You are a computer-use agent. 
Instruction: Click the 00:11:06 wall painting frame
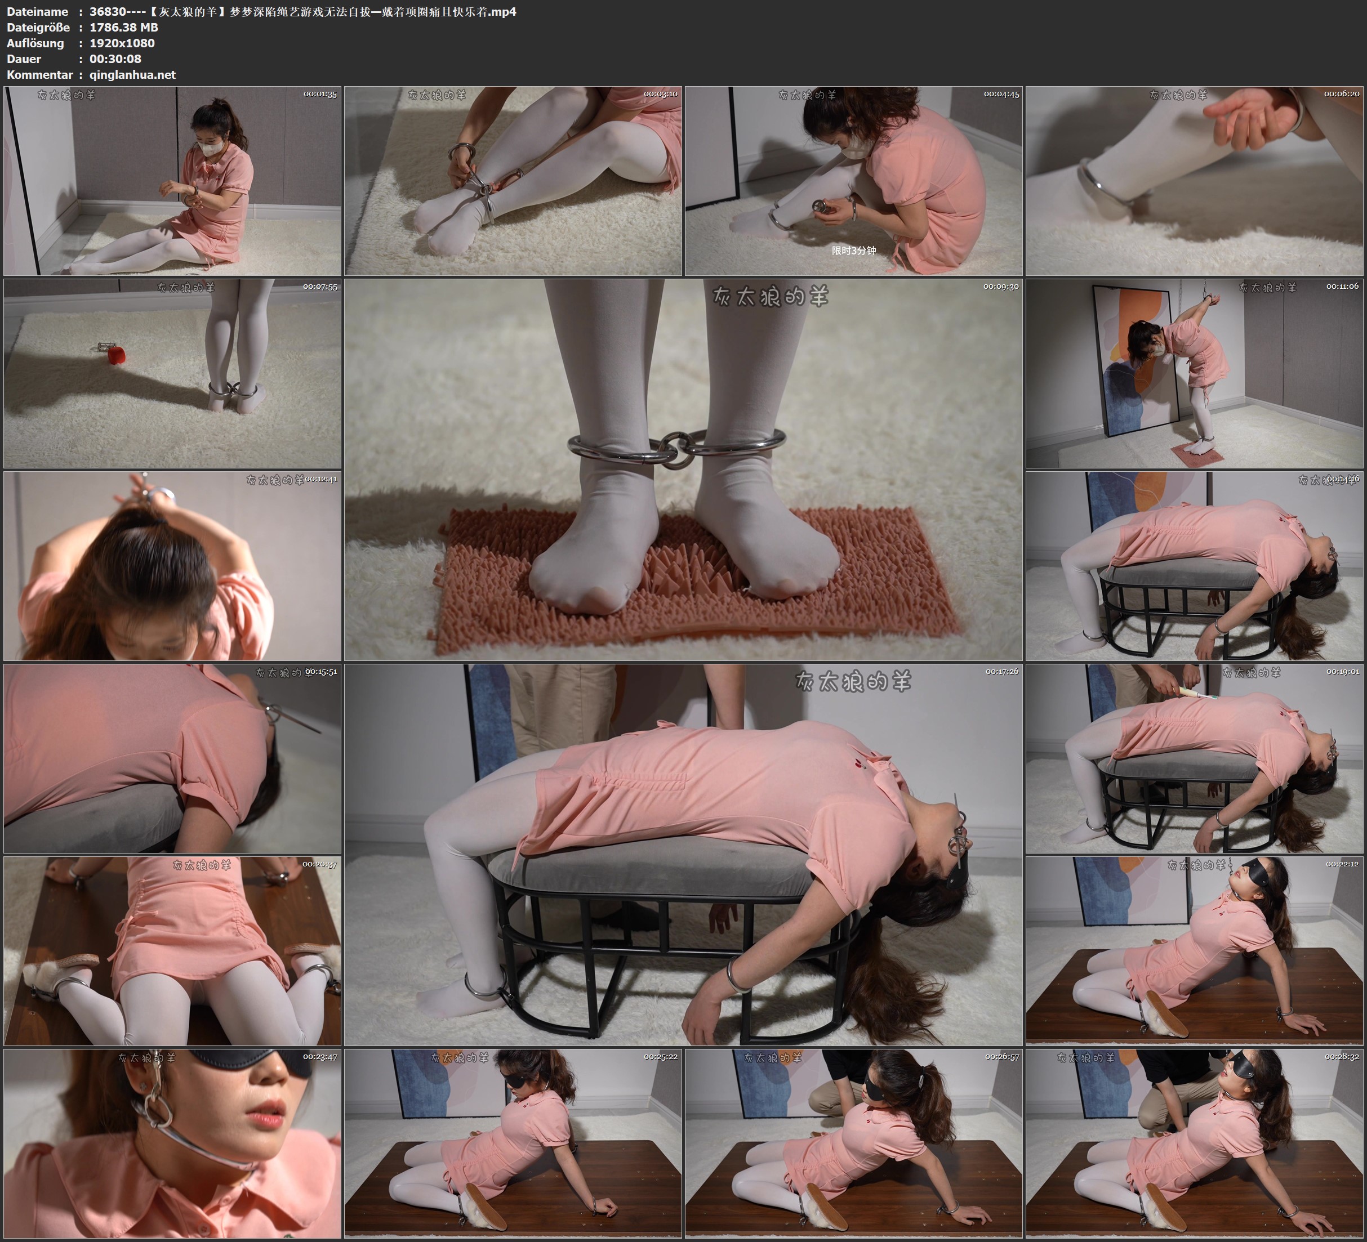tap(1195, 373)
